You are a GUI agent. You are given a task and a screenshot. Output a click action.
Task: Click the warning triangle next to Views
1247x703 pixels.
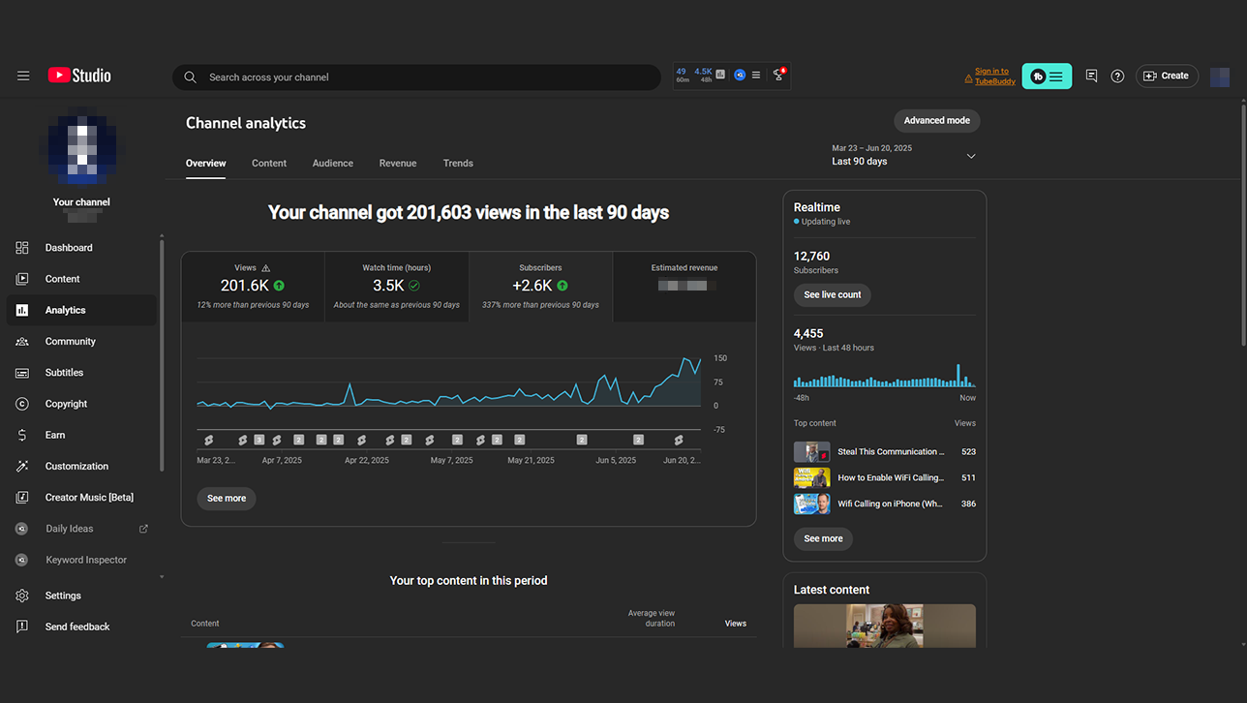(x=266, y=268)
